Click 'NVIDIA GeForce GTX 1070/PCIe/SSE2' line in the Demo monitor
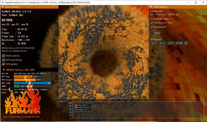 (x=18, y=48)
